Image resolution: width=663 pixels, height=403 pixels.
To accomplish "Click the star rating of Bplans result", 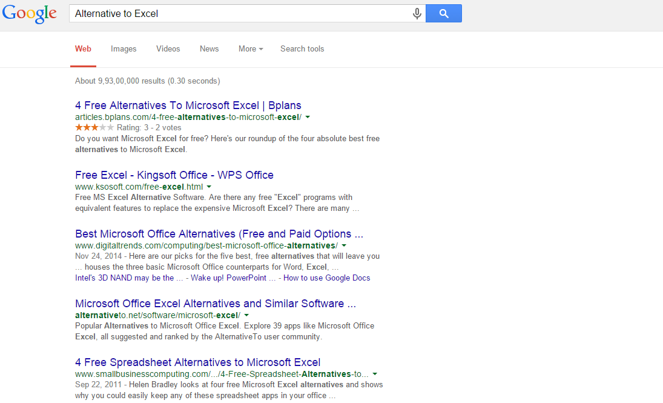I will [94, 127].
